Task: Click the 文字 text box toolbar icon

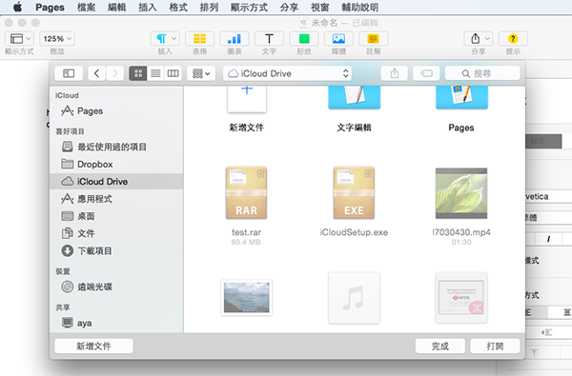Action: (x=269, y=39)
